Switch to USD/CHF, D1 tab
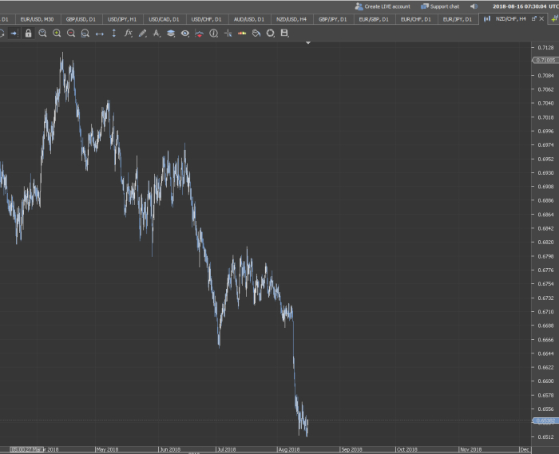This screenshot has height=454, width=559. [206, 19]
